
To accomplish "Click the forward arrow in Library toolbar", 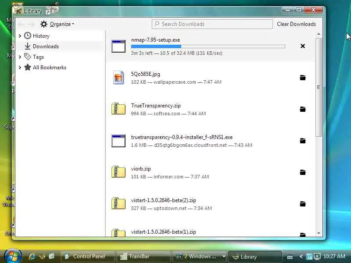I will tap(31, 24).
